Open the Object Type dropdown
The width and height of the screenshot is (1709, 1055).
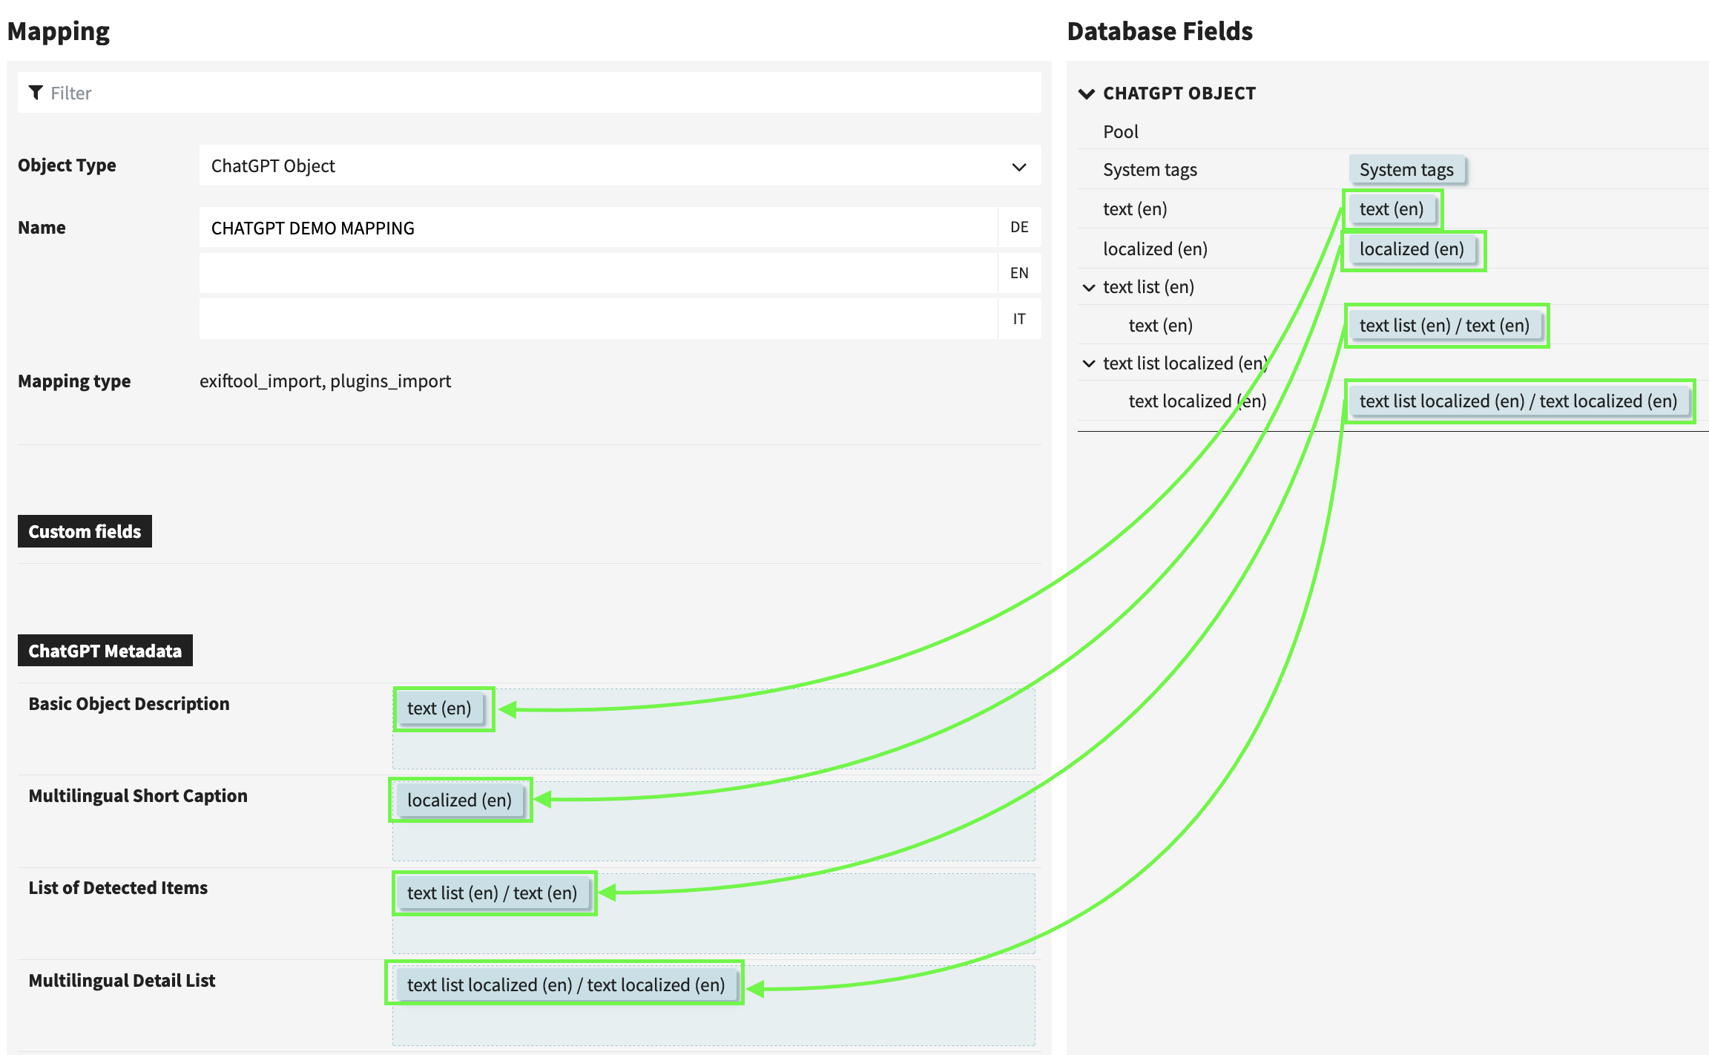1020,166
